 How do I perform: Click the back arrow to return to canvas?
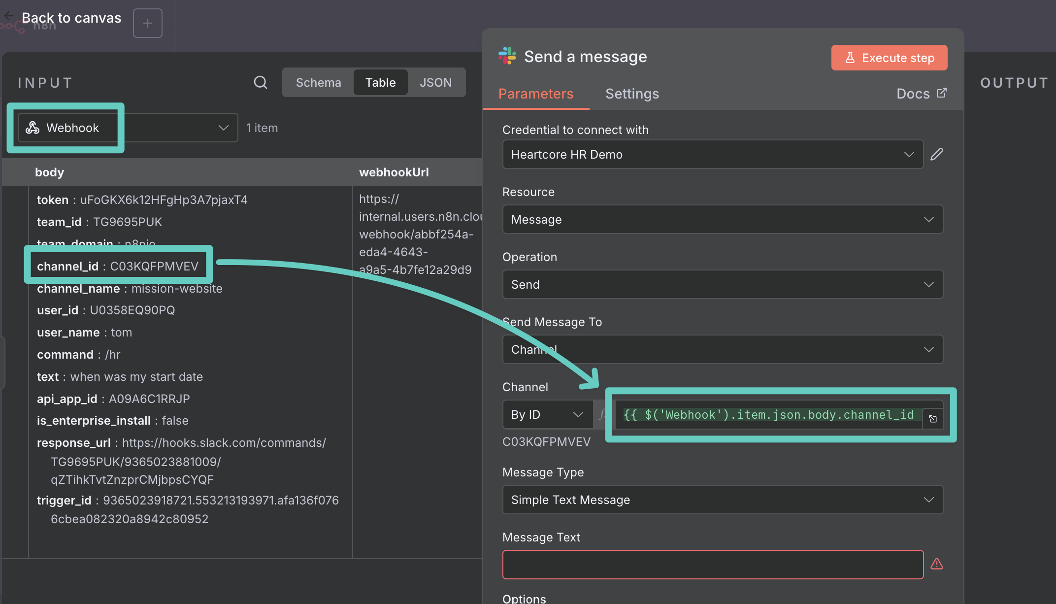click(x=9, y=16)
